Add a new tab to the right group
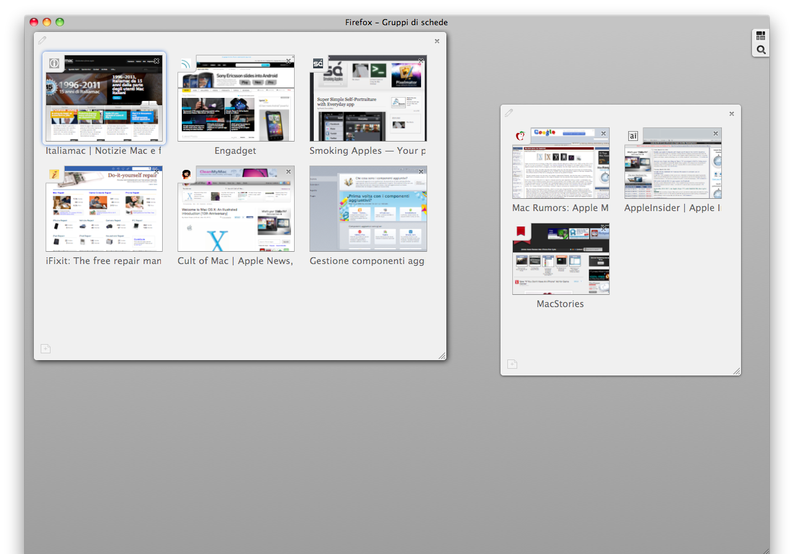 click(x=512, y=364)
